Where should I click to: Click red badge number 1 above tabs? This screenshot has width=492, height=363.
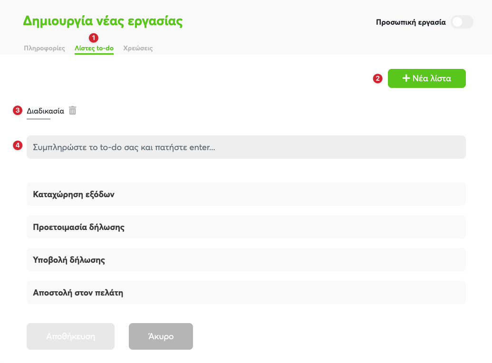(94, 38)
